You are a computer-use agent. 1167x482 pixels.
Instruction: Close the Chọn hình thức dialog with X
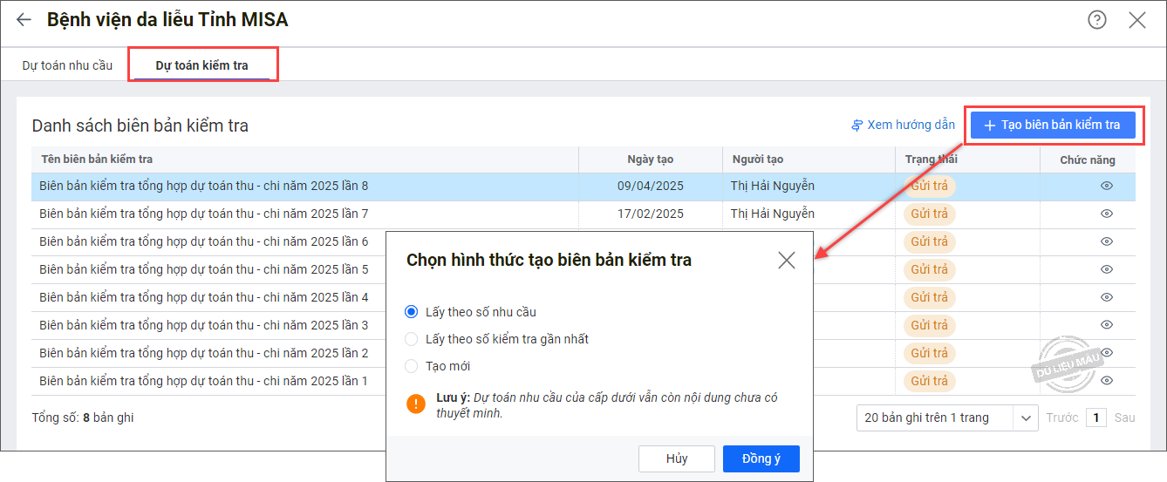tap(786, 260)
